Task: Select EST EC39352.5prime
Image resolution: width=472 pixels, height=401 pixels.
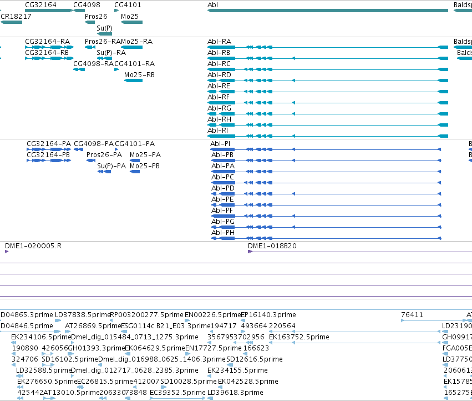Action: pyautogui.click(x=177, y=393)
